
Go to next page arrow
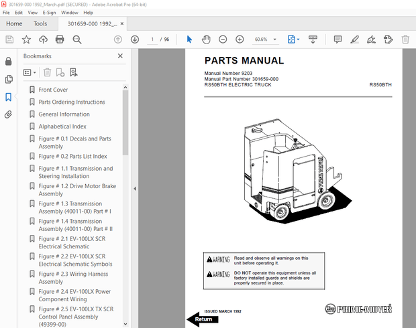[x=135, y=39]
